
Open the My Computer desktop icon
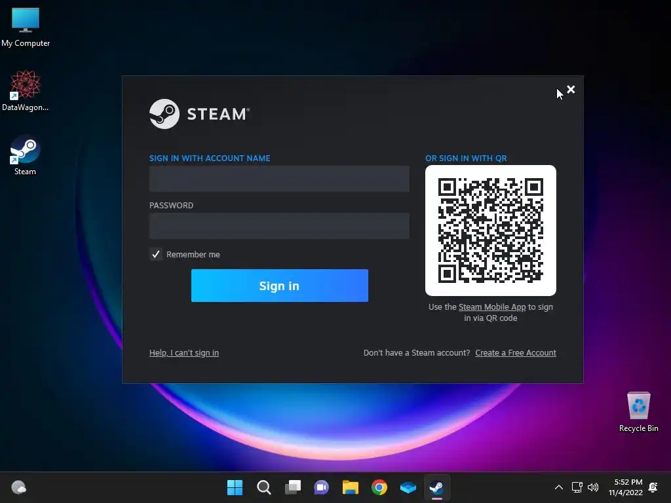[26, 28]
